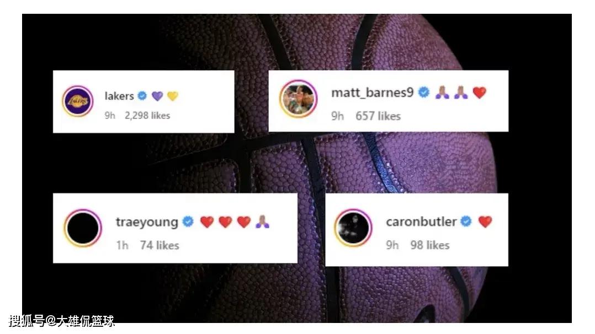Click the Lakers profile avatar
595x334 pixels.
[x=78, y=101]
